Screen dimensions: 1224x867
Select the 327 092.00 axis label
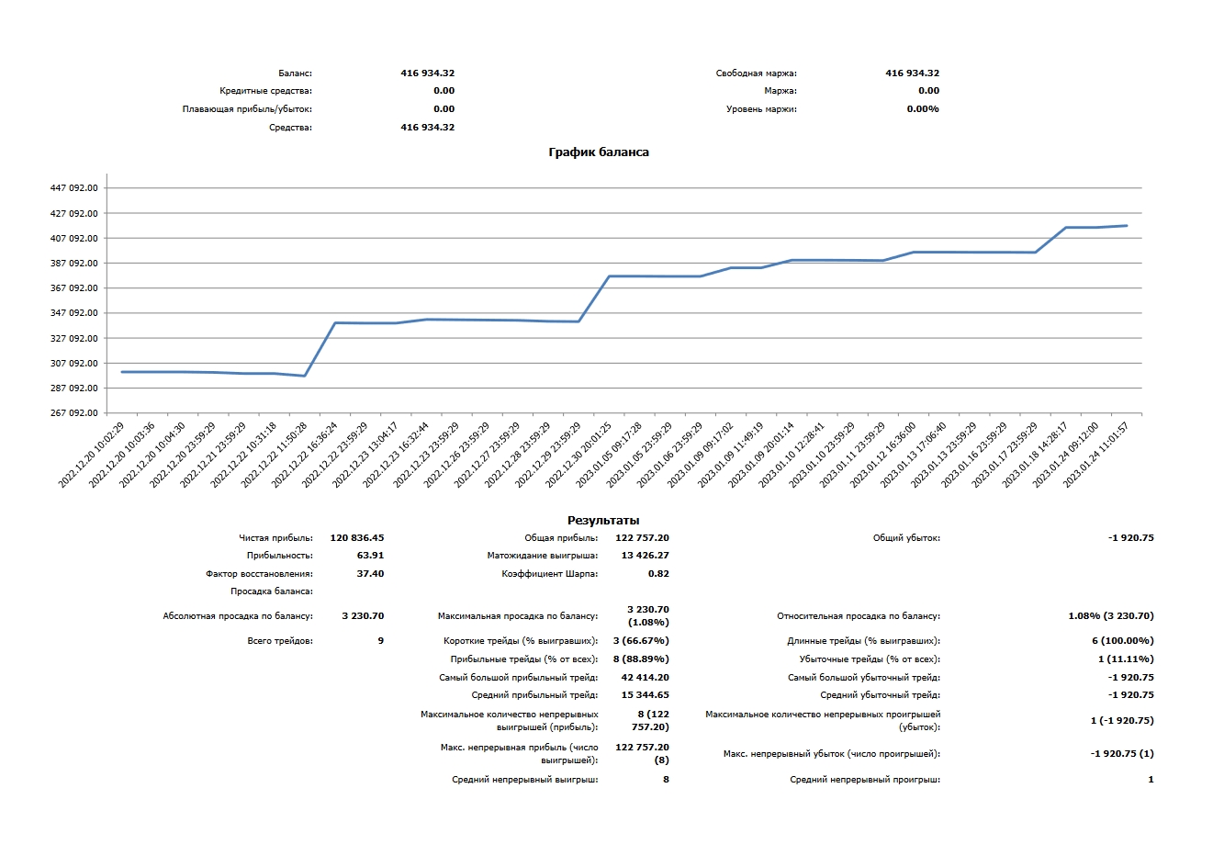pyautogui.click(x=74, y=339)
